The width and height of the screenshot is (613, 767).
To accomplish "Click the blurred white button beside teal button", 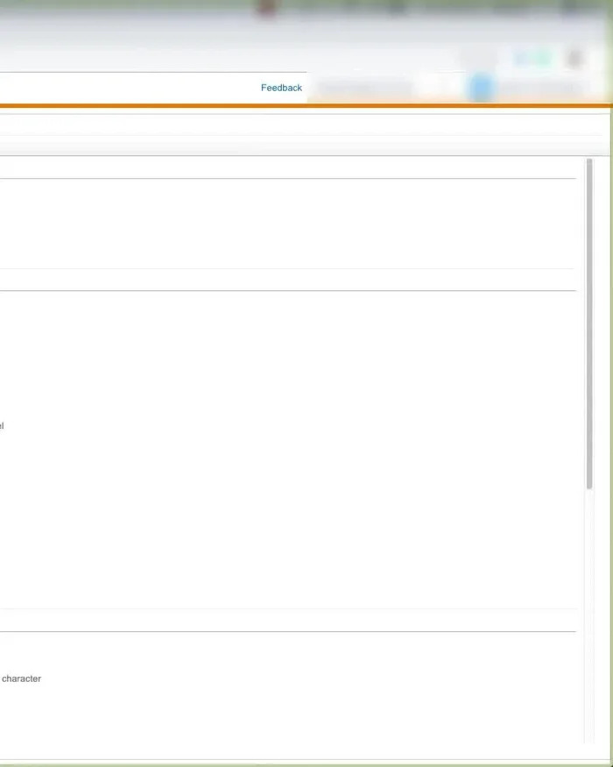I will pos(477,59).
